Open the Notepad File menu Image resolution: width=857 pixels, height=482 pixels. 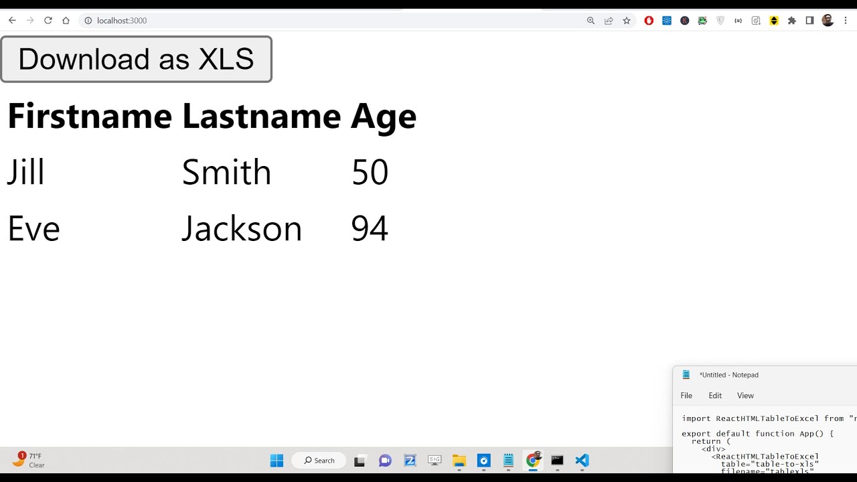pos(686,396)
